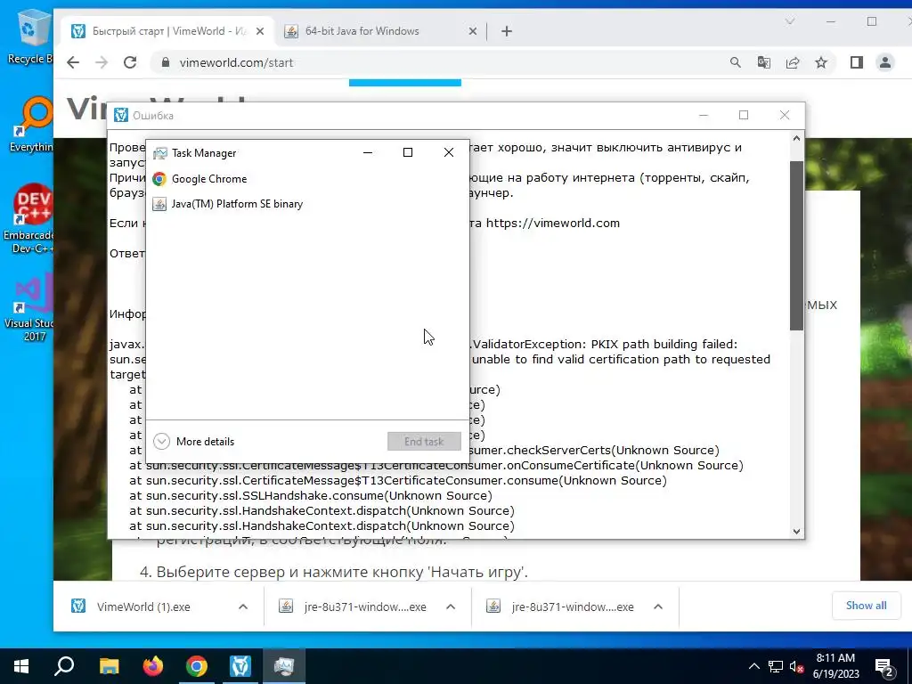This screenshot has height=684, width=912.
Task: Close the VimeWorld browser tab
Action: 260,31
